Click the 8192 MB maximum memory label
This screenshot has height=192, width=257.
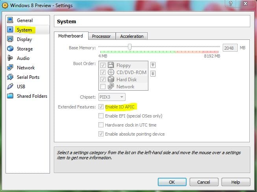click(212, 56)
